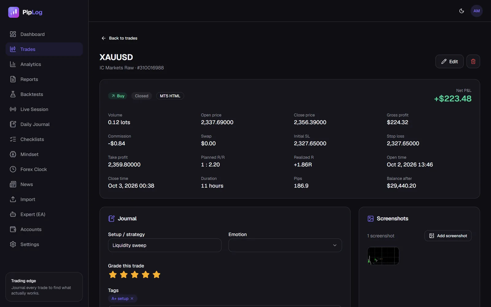Click the Forex Clock icon

(13, 169)
